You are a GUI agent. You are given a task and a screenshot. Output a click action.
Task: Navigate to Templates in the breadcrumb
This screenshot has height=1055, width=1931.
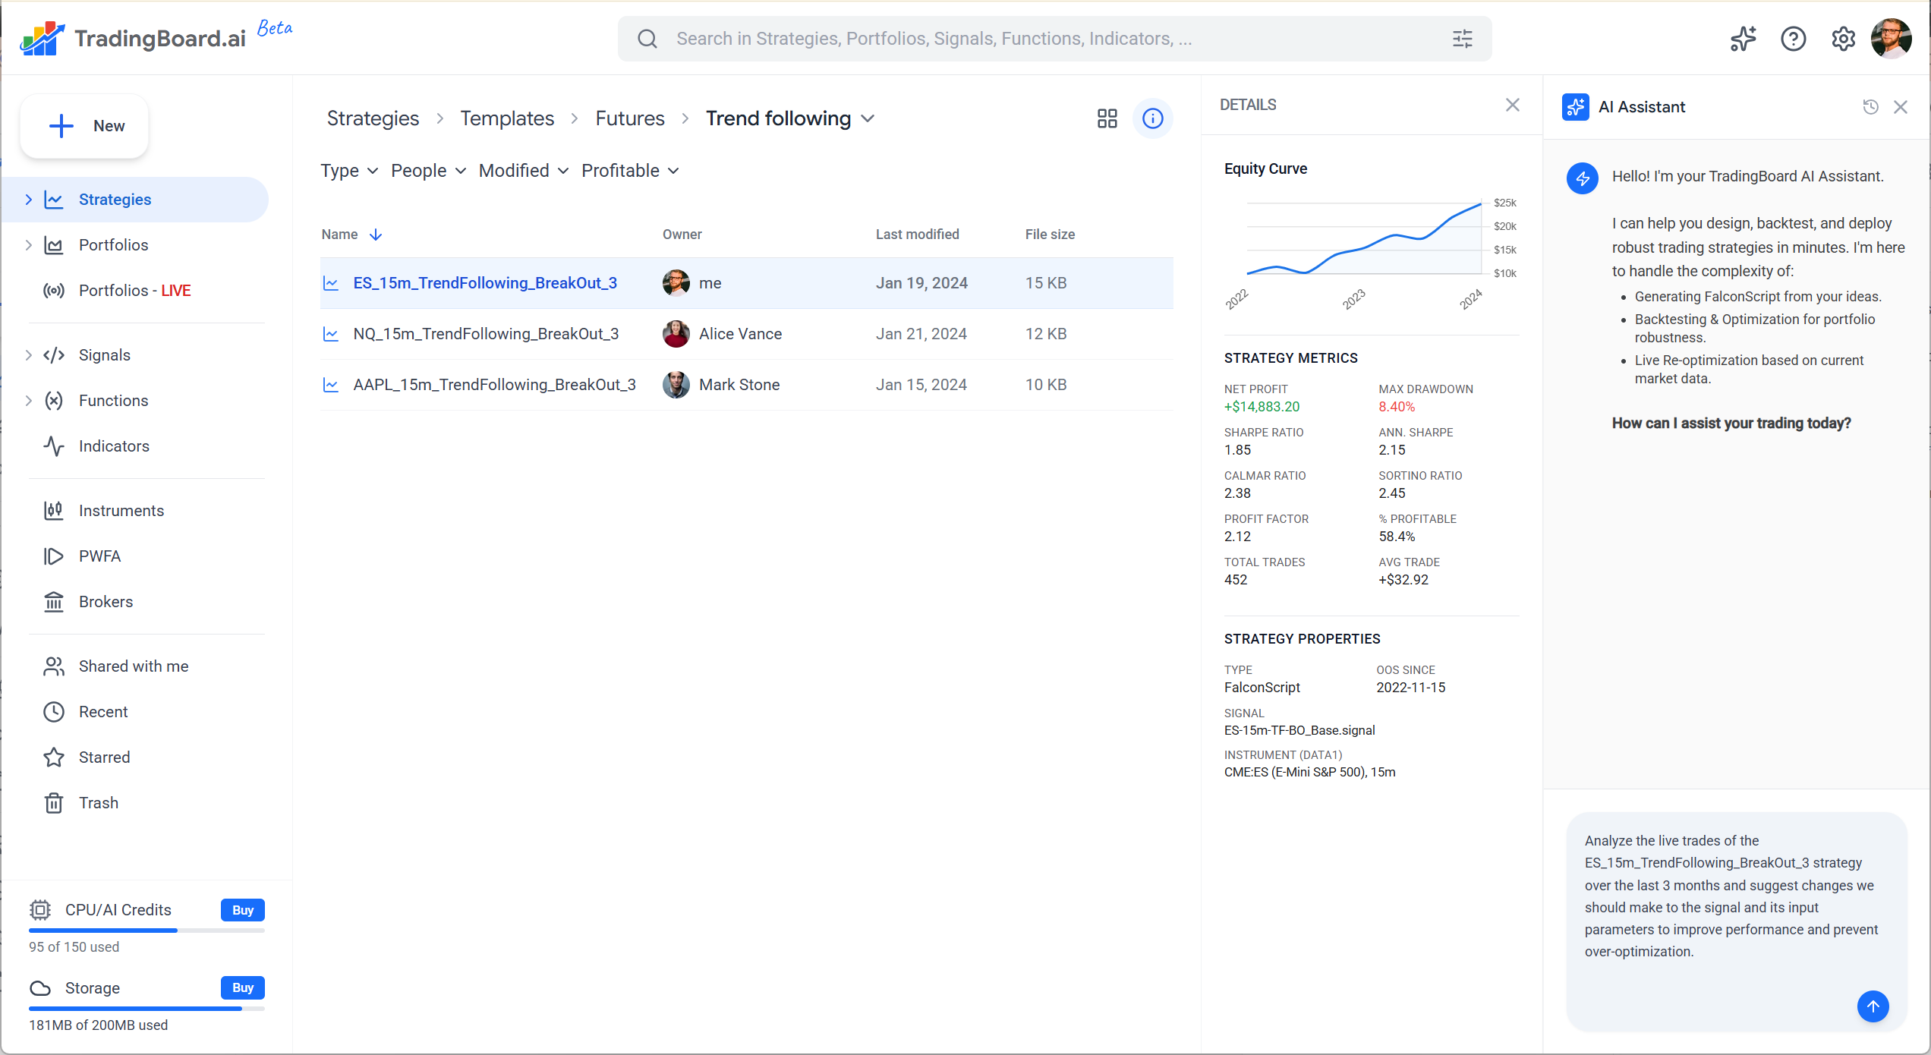507,118
